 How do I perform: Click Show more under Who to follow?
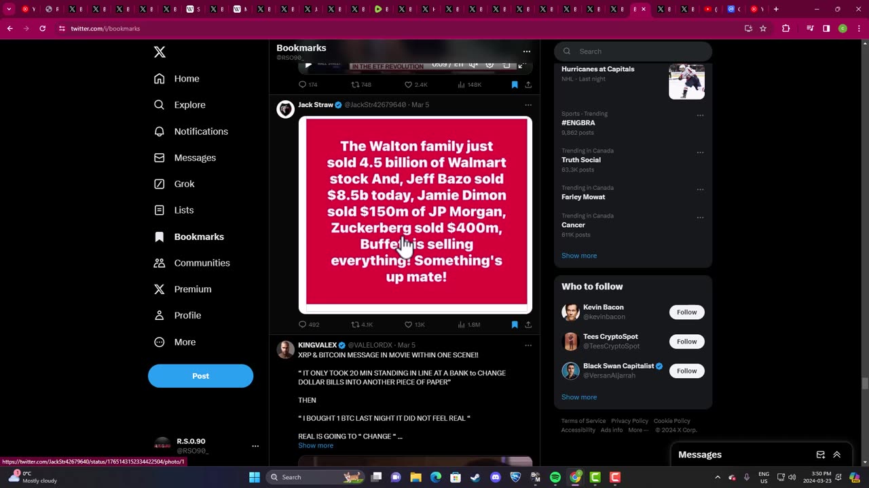(579, 397)
